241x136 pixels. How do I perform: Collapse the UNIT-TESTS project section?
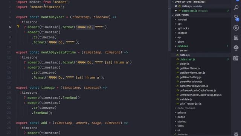pyautogui.click(x=173, y=15)
